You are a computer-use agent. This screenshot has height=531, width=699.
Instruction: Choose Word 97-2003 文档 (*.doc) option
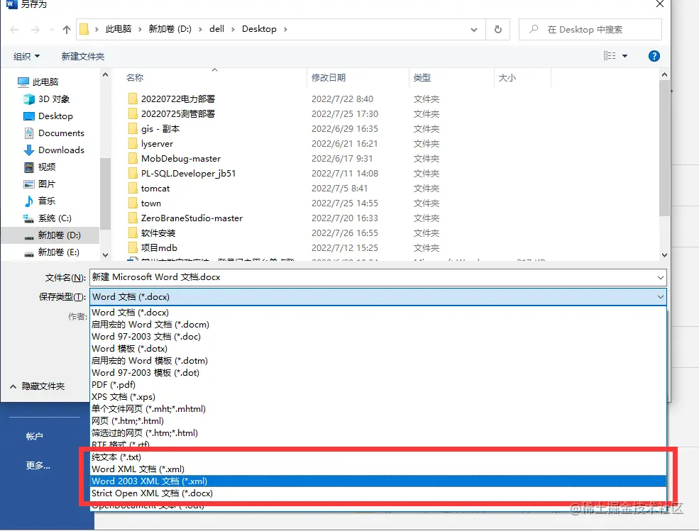(x=378, y=336)
